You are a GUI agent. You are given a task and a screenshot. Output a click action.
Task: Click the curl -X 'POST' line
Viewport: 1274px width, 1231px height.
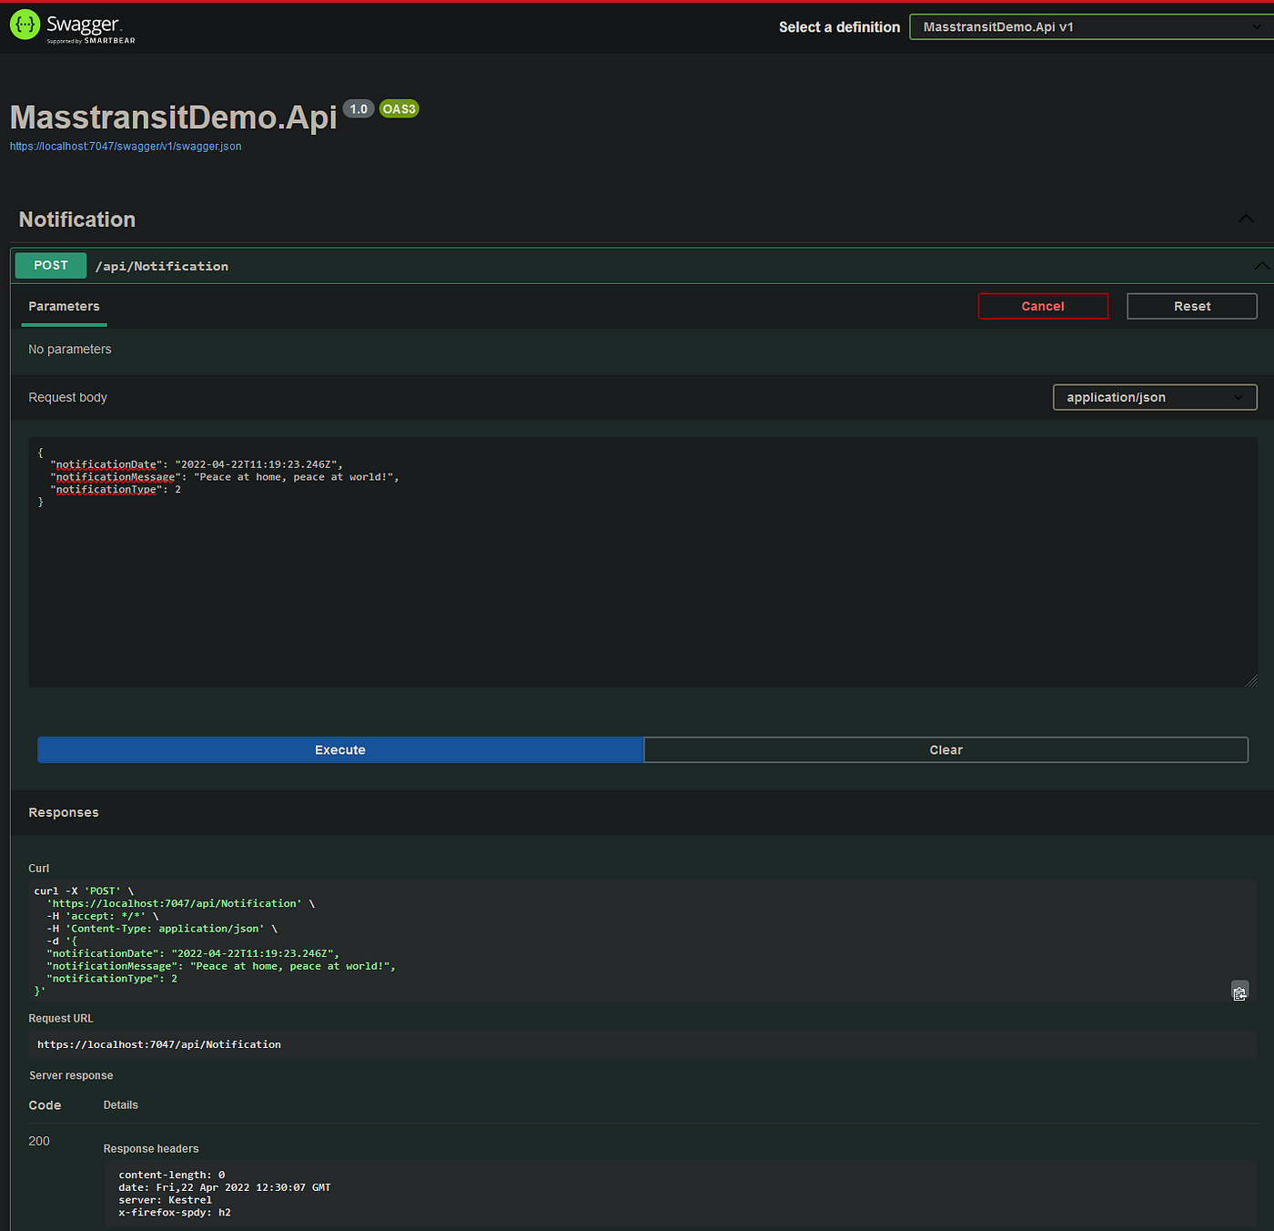click(84, 891)
